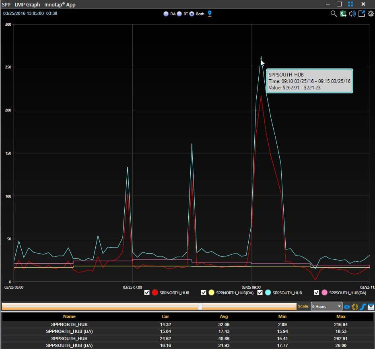Click the magnifier search icon
375x349 pixels.
tap(333, 14)
